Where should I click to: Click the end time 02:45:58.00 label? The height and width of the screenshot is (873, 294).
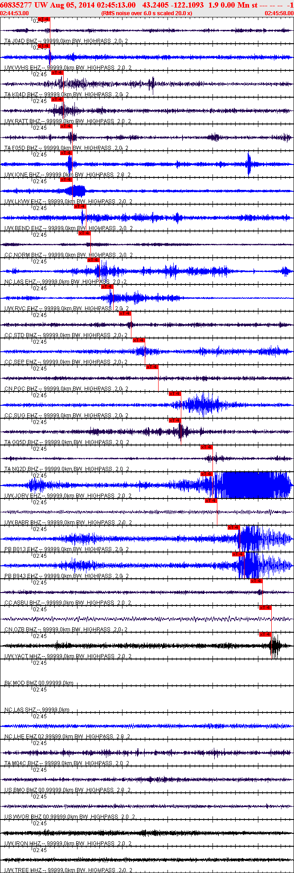[x=279, y=13]
